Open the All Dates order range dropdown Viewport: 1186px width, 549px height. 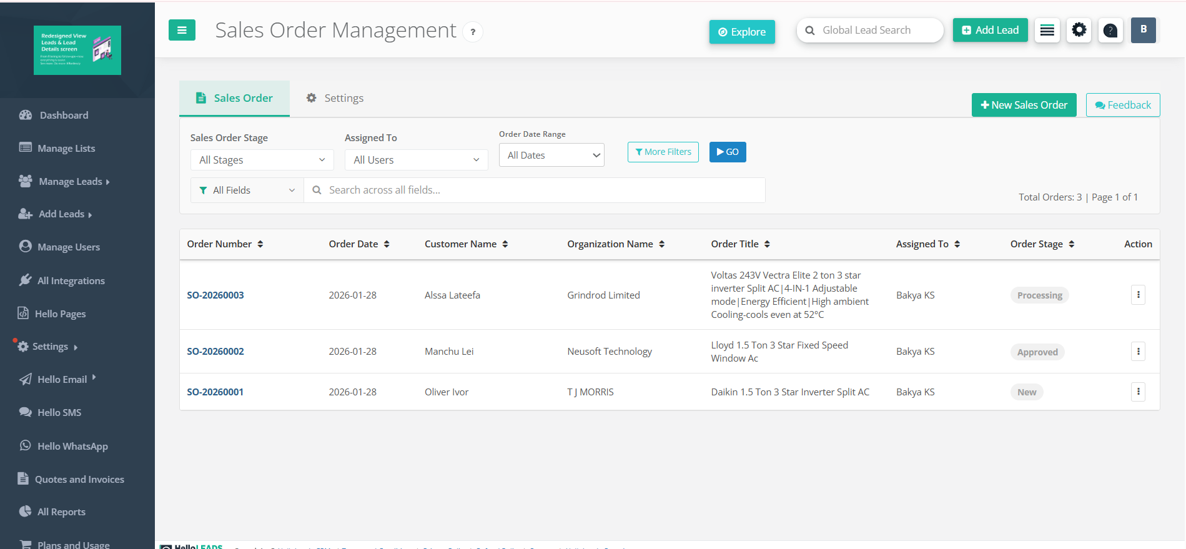pyautogui.click(x=551, y=155)
